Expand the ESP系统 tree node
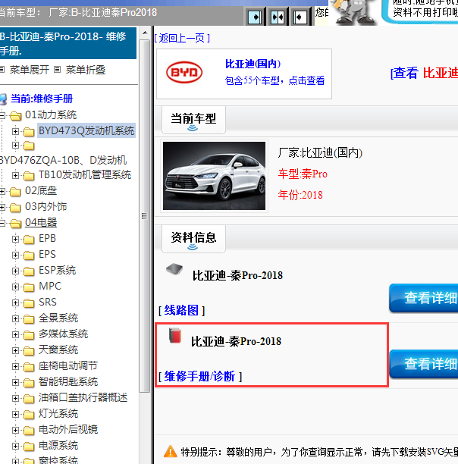 pyautogui.click(x=15, y=271)
